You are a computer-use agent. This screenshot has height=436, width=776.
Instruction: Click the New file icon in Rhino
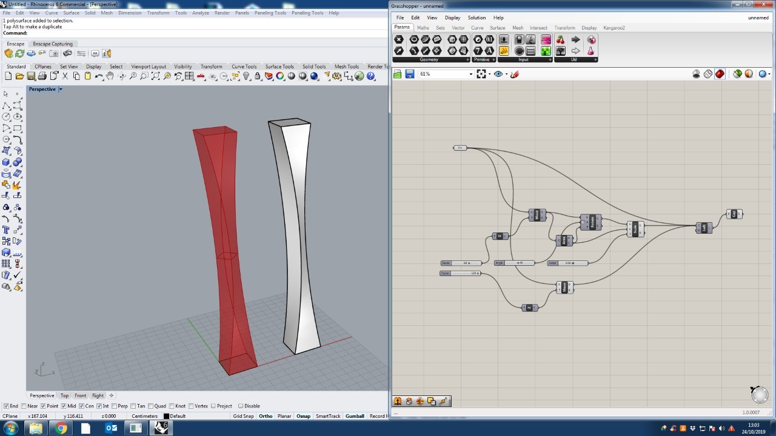[8, 76]
